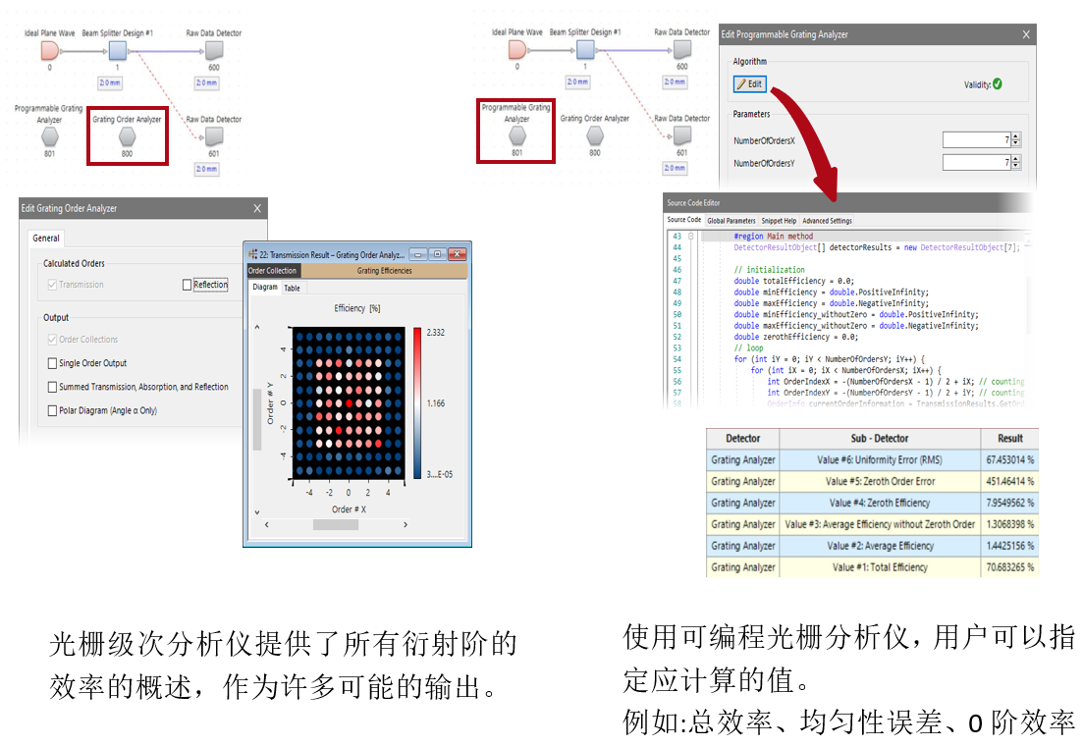Decrease NumberOfOrdersY with the down arrow
Viewport: 1083px width, 747px height.
coord(1015,166)
